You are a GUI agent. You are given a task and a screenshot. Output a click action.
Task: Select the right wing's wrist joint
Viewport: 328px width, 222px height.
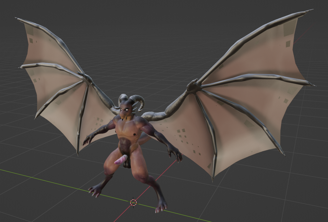[194, 85]
